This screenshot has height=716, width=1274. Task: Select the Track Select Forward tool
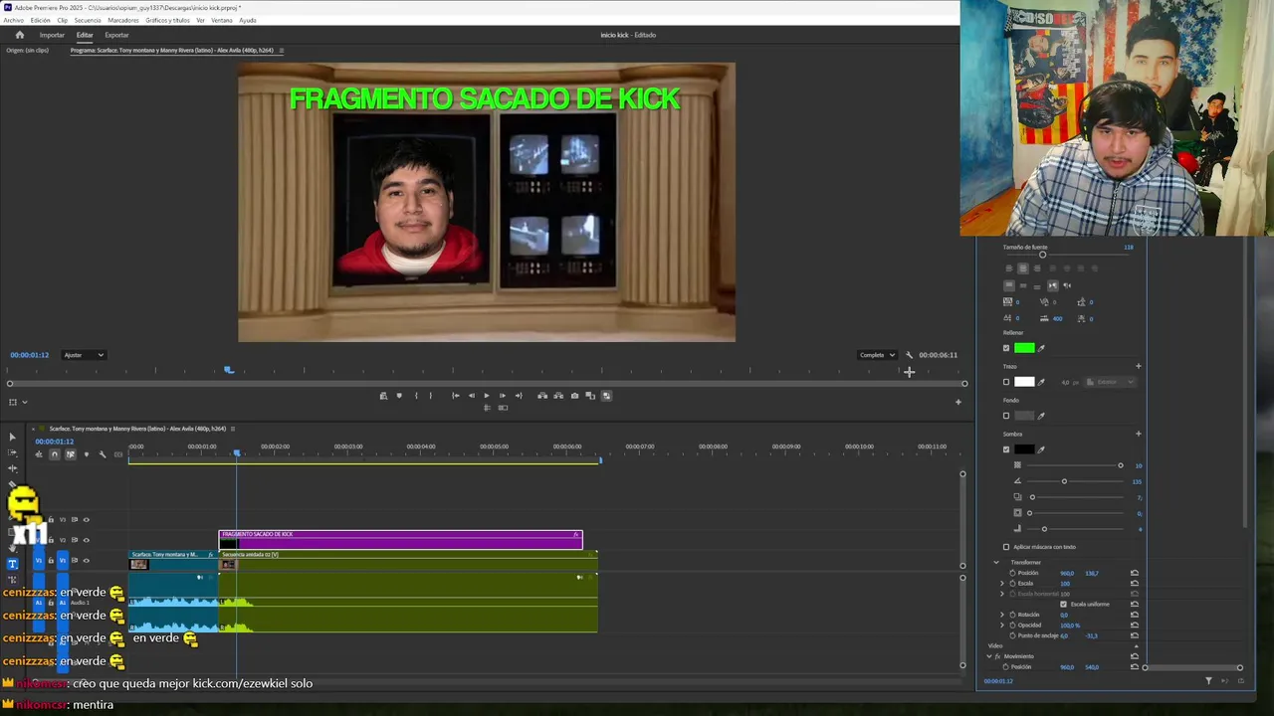(x=12, y=453)
